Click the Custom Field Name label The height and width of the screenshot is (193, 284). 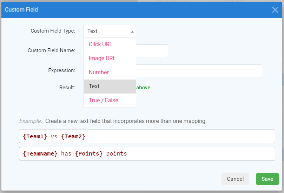pyautogui.click(x=52, y=50)
